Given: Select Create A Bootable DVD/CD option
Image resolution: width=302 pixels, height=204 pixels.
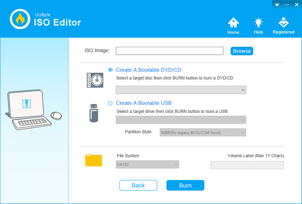Looking at the screenshot, I should 110,70.
